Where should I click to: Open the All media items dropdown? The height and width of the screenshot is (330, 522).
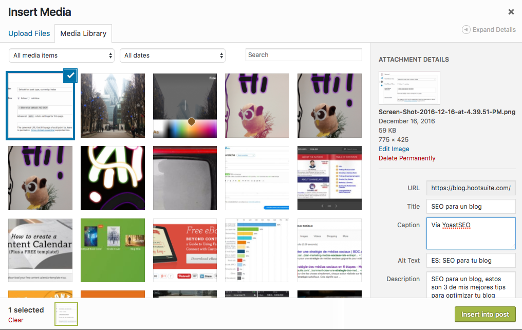pos(62,56)
